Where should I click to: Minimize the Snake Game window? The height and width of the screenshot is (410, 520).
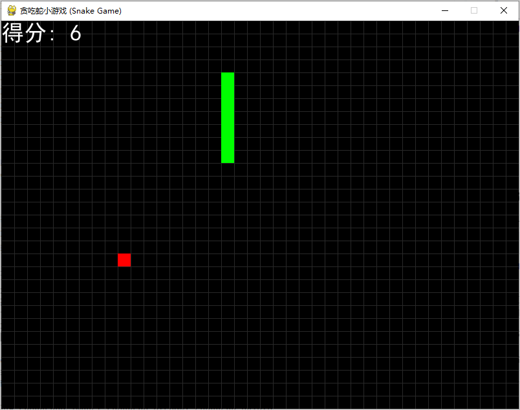444,10
